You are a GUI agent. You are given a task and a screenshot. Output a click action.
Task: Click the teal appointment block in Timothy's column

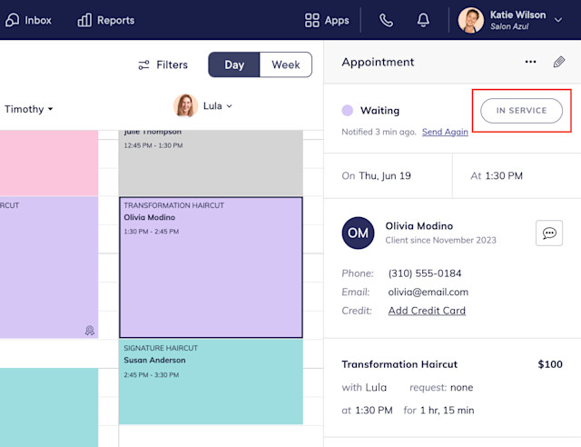pos(49,407)
